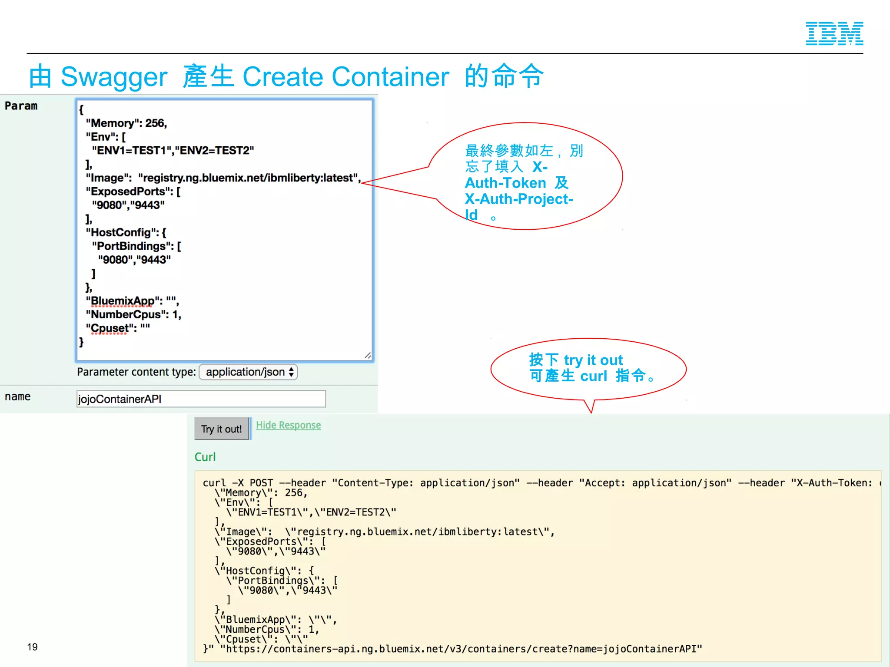Click the text area resize handle corner

click(368, 356)
